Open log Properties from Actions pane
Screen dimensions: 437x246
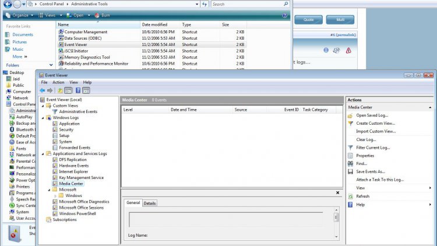click(365, 156)
